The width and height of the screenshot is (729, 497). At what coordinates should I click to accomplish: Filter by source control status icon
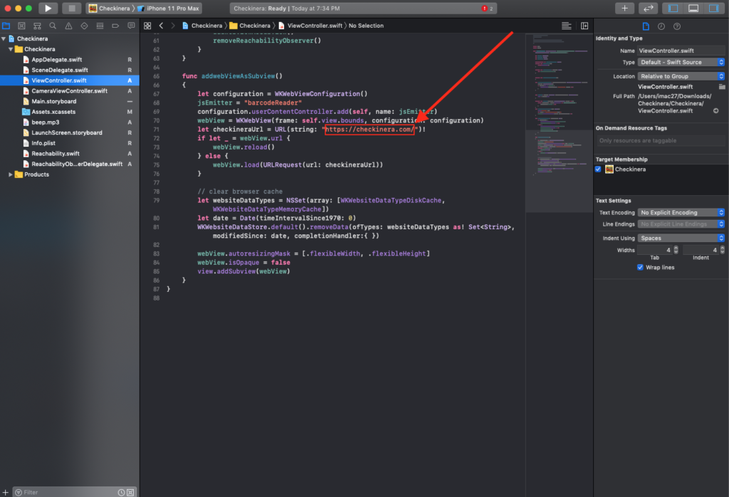[131, 492]
